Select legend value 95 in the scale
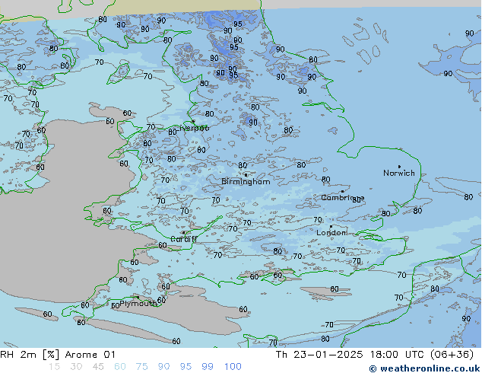Image resolution: width=482 pixels, height=373 pixels. 186,367
